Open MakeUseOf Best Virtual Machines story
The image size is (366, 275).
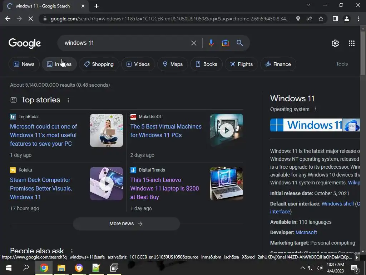tap(166, 131)
